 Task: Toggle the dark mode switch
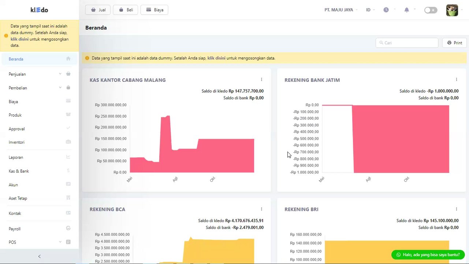[x=431, y=10]
